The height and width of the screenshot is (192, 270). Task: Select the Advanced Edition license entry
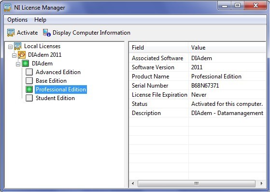pos(58,72)
